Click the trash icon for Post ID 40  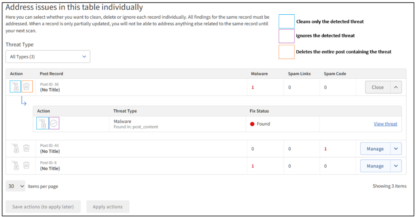(x=26, y=148)
